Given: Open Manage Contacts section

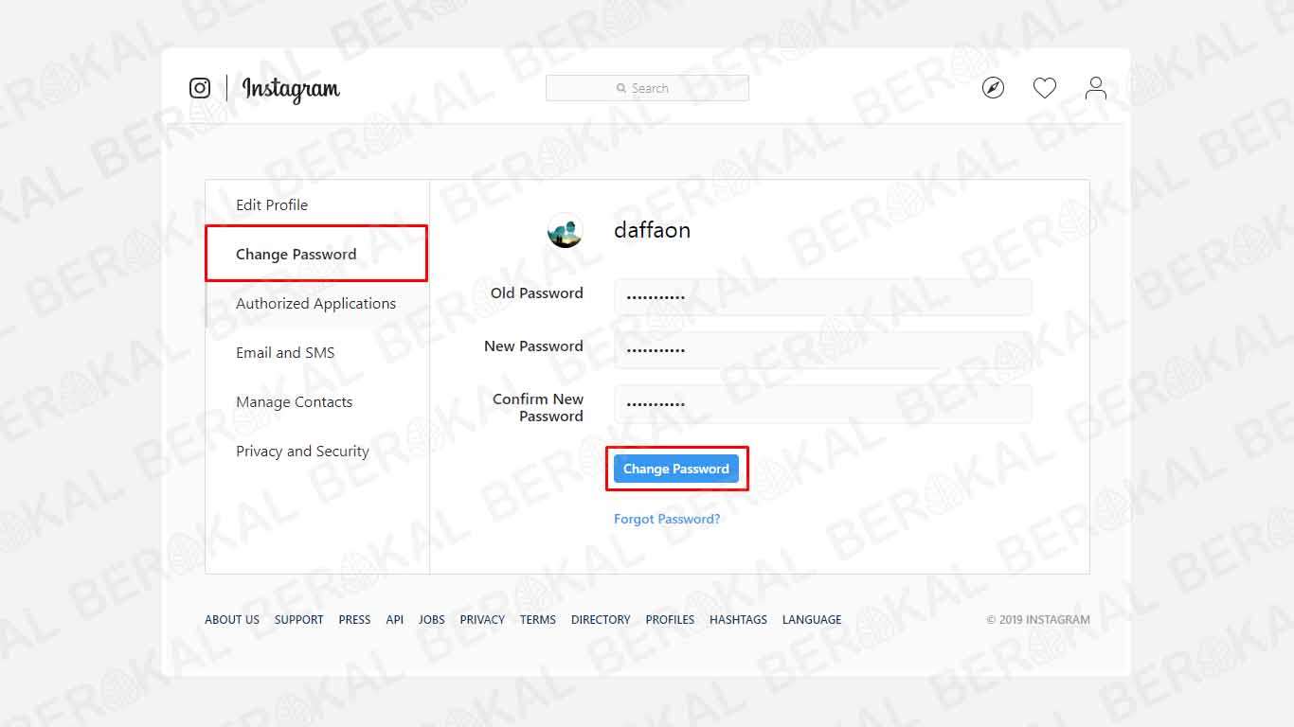Looking at the screenshot, I should (294, 401).
